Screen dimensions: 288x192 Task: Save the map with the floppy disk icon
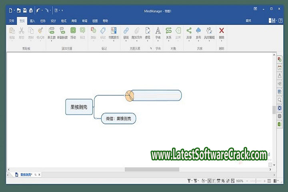25,10
